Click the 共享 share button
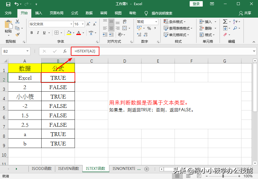This screenshot has height=179, width=258. 245,13
